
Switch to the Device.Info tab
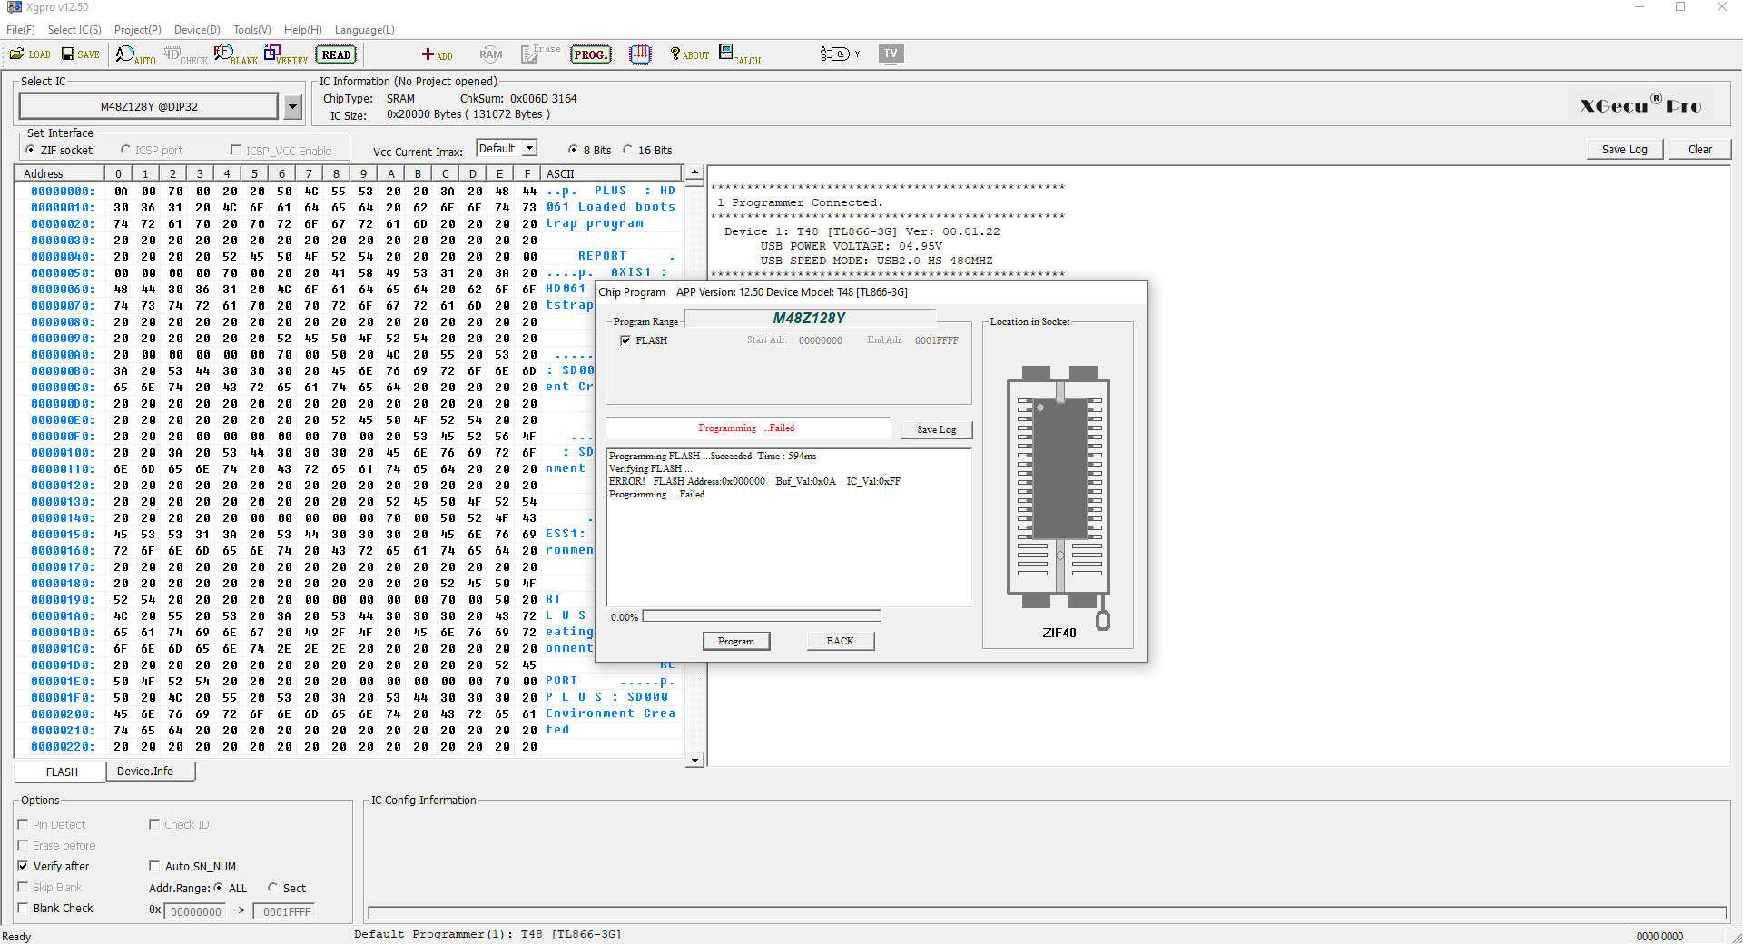pyautogui.click(x=145, y=772)
